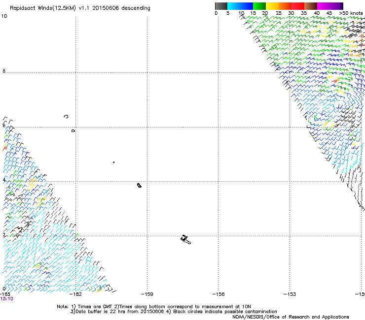The width and height of the screenshot is (365, 320).
Task: Click the longitude label '-165'
Action: [x=5, y=294]
